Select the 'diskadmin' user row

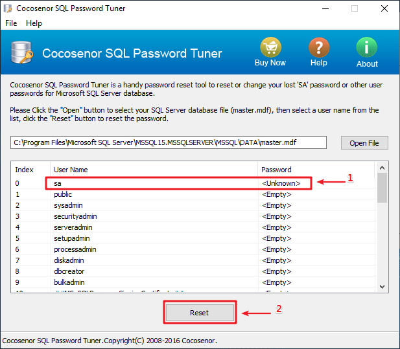tap(193, 260)
